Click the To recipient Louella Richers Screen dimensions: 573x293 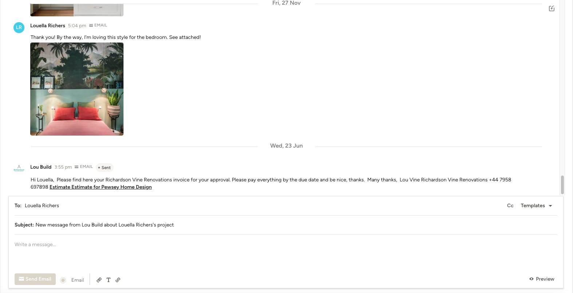click(42, 206)
